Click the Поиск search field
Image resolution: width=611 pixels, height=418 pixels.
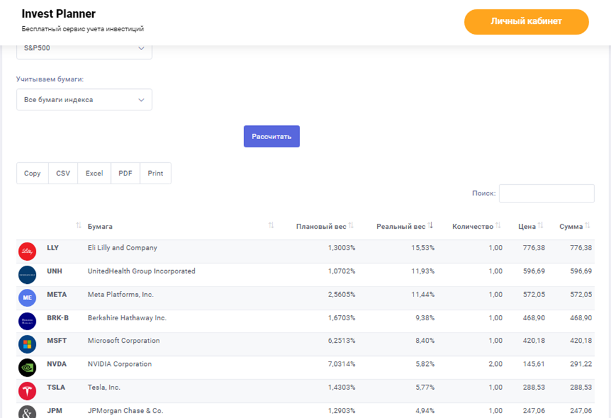pos(547,193)
